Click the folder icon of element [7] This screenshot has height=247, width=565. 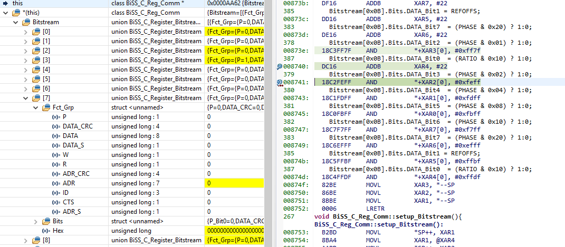(36, 98)
